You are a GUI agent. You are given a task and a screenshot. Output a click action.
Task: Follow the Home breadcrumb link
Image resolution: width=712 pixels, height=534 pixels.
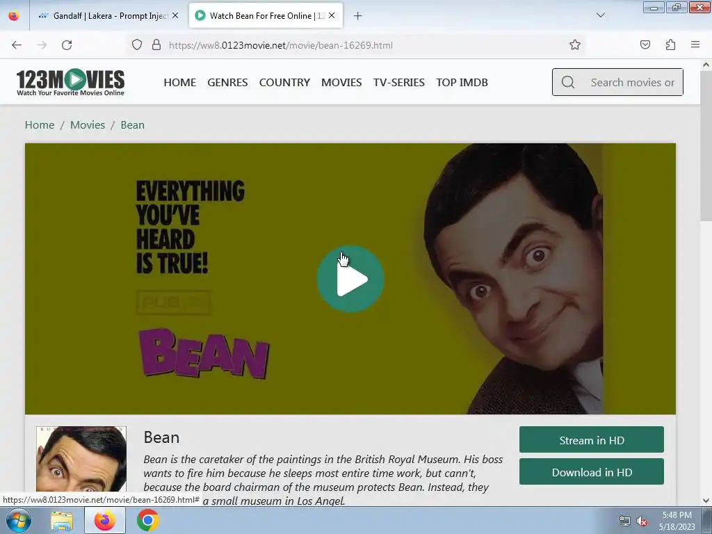(x=40, y=125)
